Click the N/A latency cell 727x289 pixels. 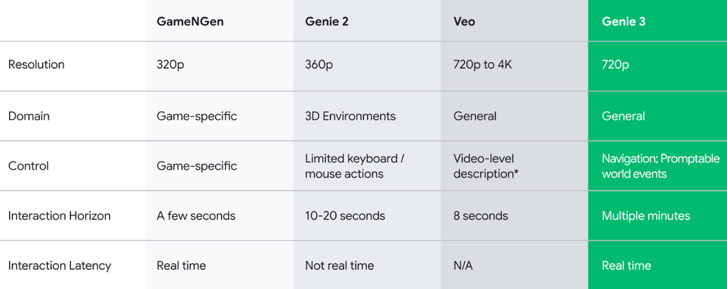tap(463, 266)
